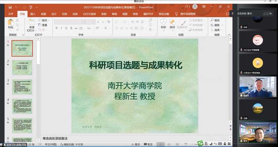Toggle the 备注 notes pane in status bar
The image size is (278, 147).
(x=135, y=144)
